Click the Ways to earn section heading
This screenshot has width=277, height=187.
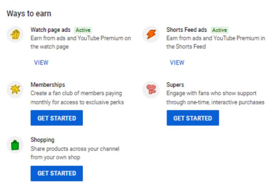pos(29,14)
